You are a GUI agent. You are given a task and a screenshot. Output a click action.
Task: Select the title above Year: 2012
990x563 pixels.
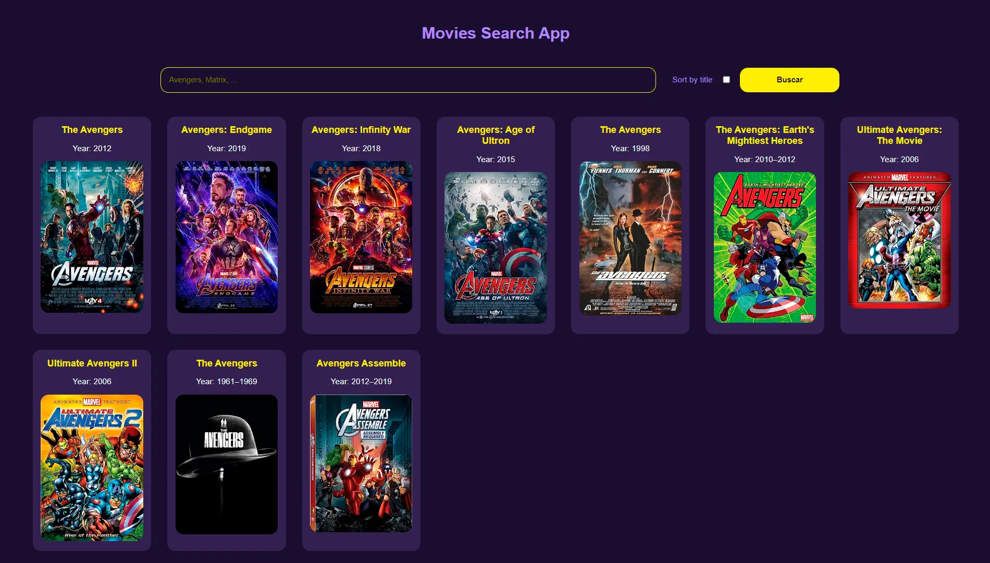pos(92,130)
